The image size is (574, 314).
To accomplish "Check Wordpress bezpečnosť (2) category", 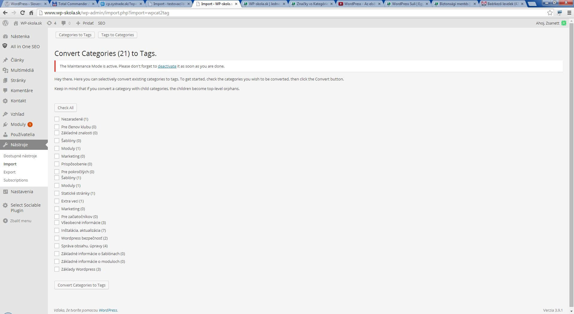I will tap(57, 238).
